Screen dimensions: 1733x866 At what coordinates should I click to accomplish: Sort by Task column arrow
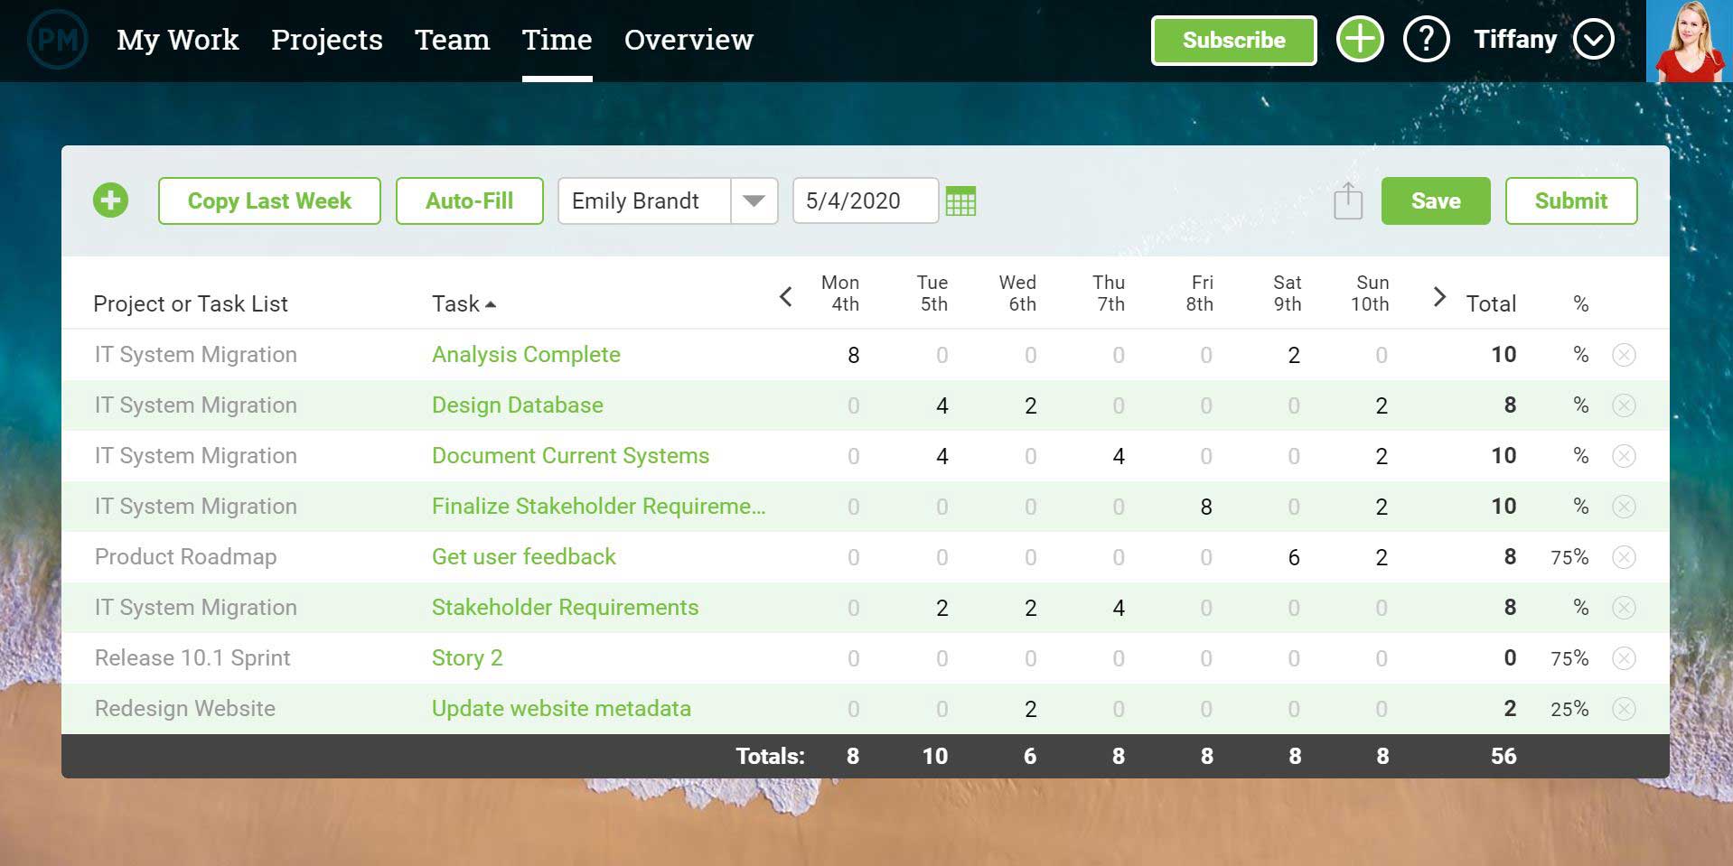point(491,304)
